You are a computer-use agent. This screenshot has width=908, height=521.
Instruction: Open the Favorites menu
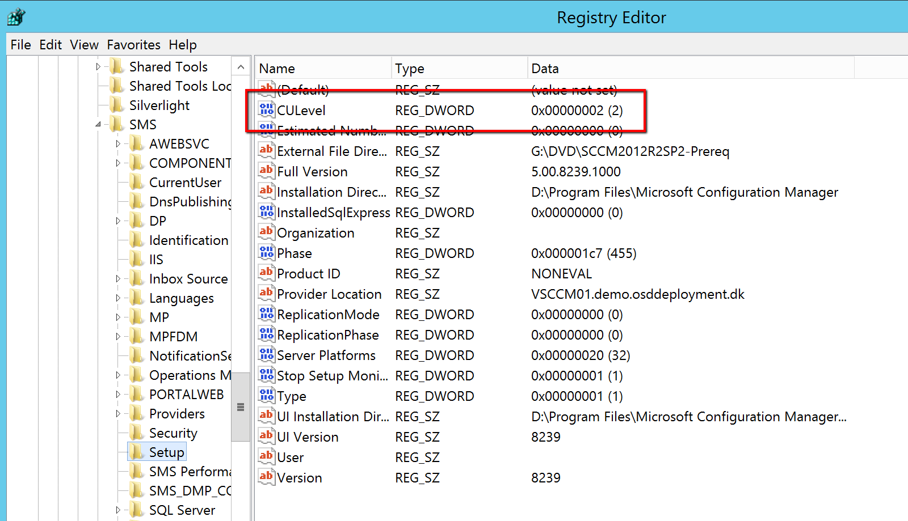click(x=133, y=45)
